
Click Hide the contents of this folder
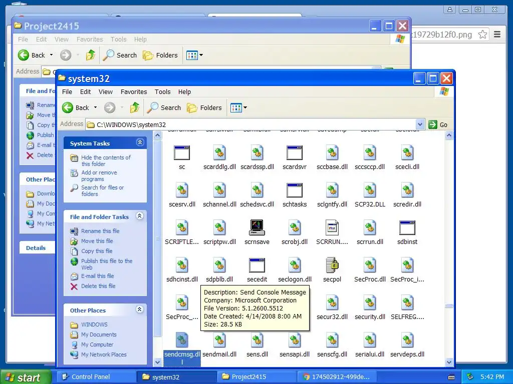pyautogui.click(x=106, y=160)
